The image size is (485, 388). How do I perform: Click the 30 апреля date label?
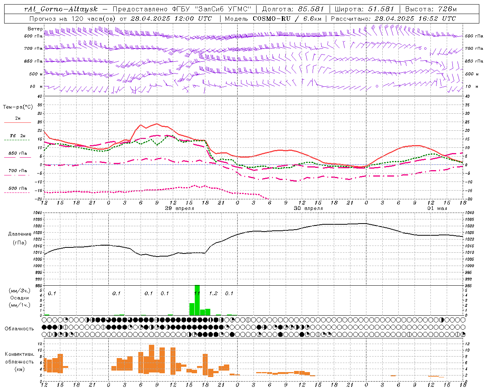[308, 208]
